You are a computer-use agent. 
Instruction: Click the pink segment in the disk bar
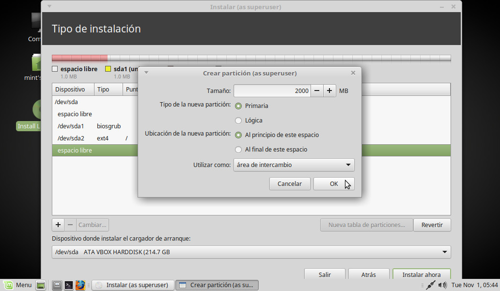pyautogui.click(x=79, y=58)
